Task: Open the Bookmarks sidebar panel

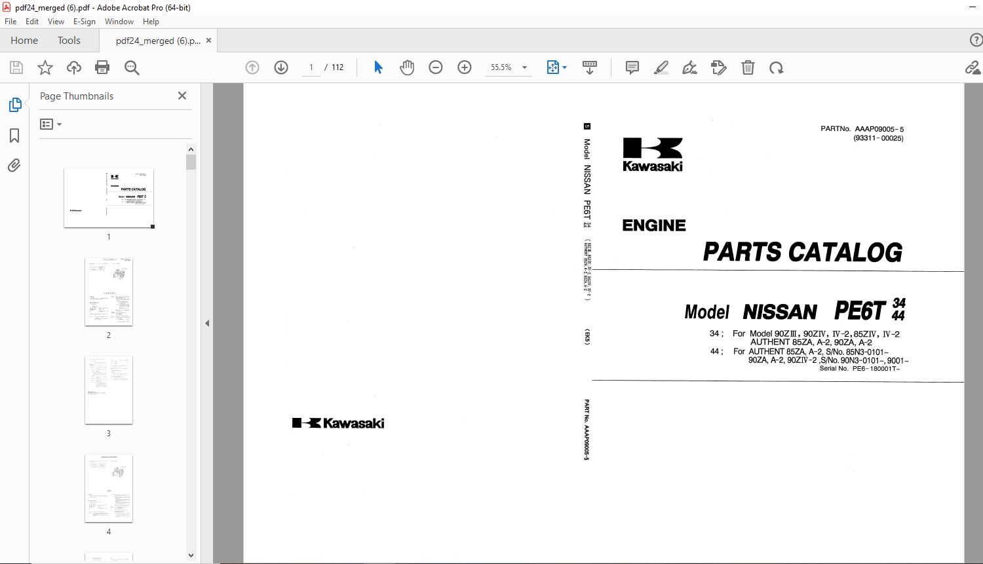Action: (14, 136)
